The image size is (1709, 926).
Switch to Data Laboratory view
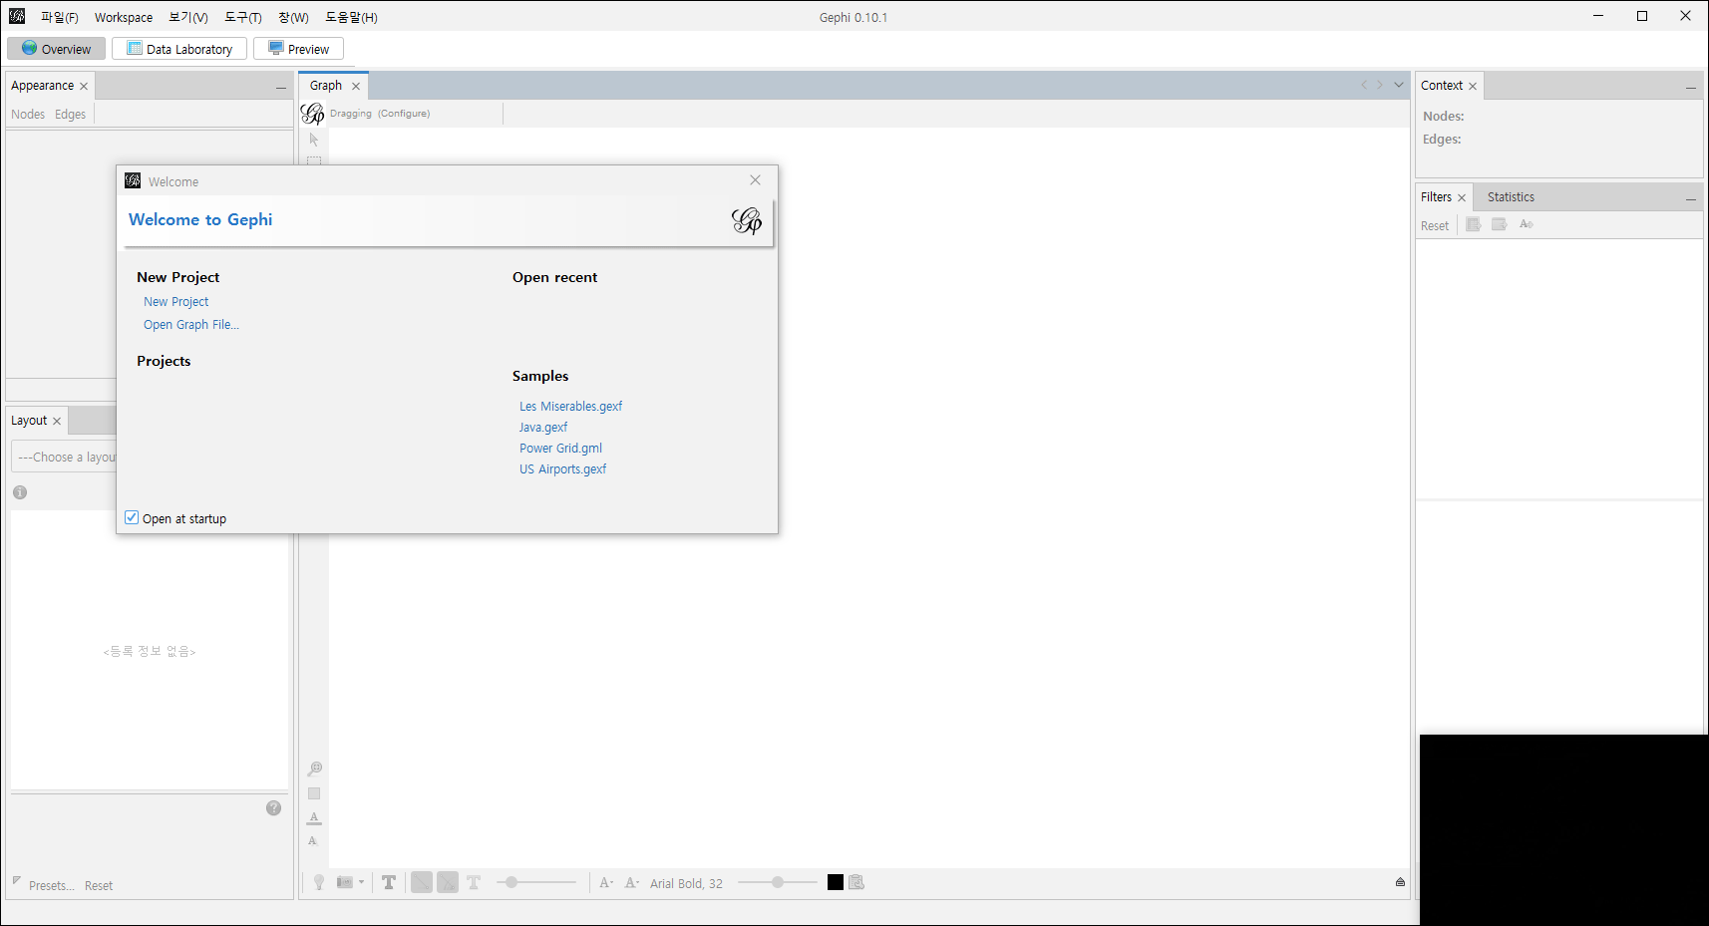pyautogui.click(x=179, y=49)
